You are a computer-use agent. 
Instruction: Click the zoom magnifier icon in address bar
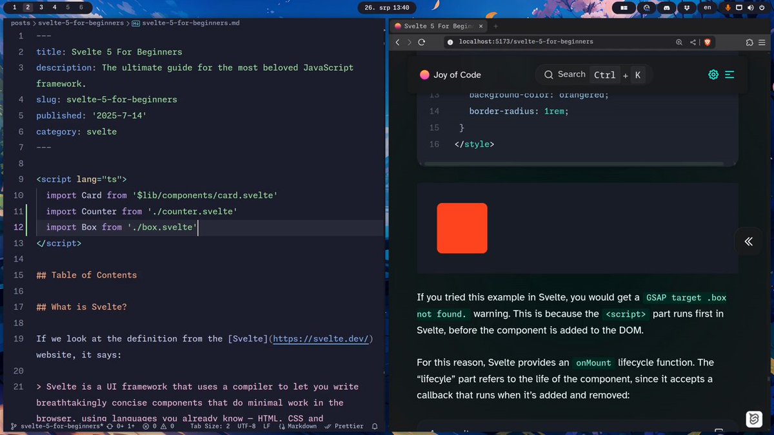pos(679,42)
